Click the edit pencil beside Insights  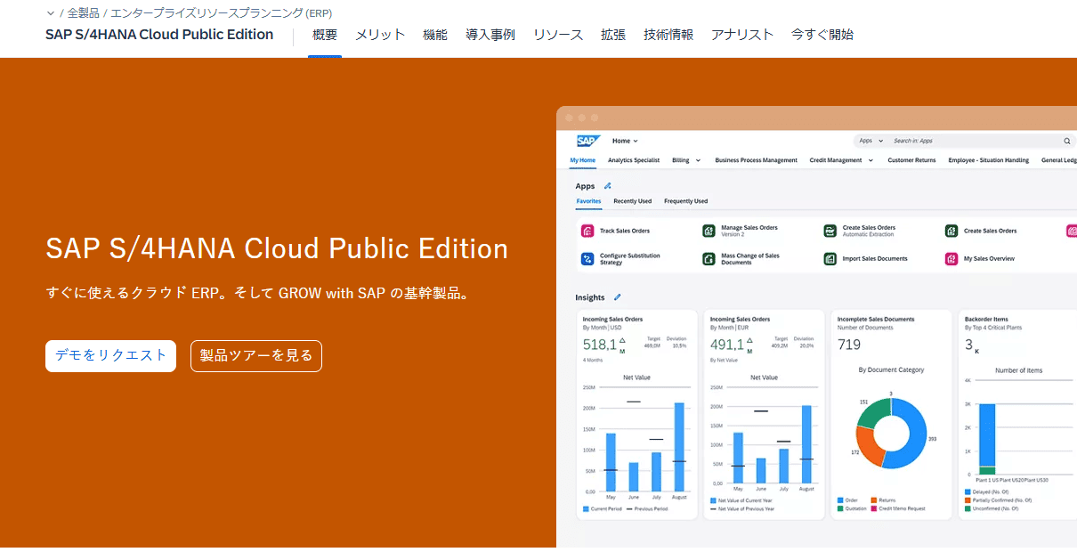point(618,297)
